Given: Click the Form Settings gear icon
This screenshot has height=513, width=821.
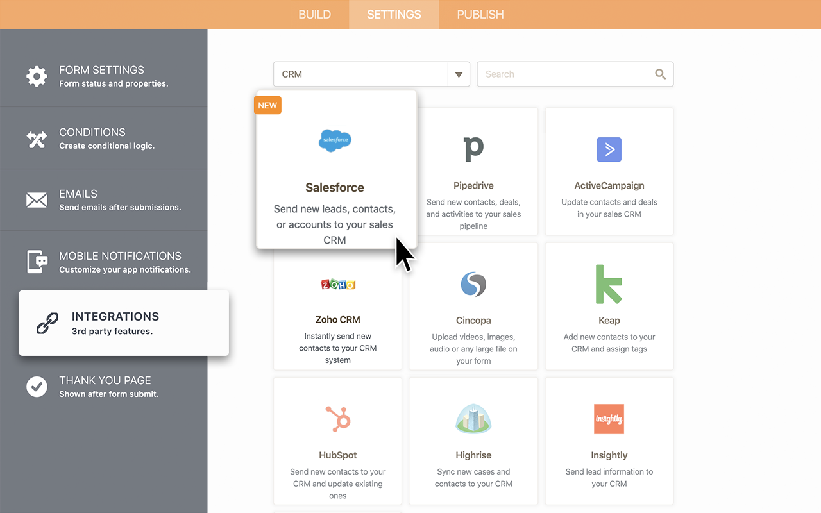Looking at the screenshot, I should point(37,76).
